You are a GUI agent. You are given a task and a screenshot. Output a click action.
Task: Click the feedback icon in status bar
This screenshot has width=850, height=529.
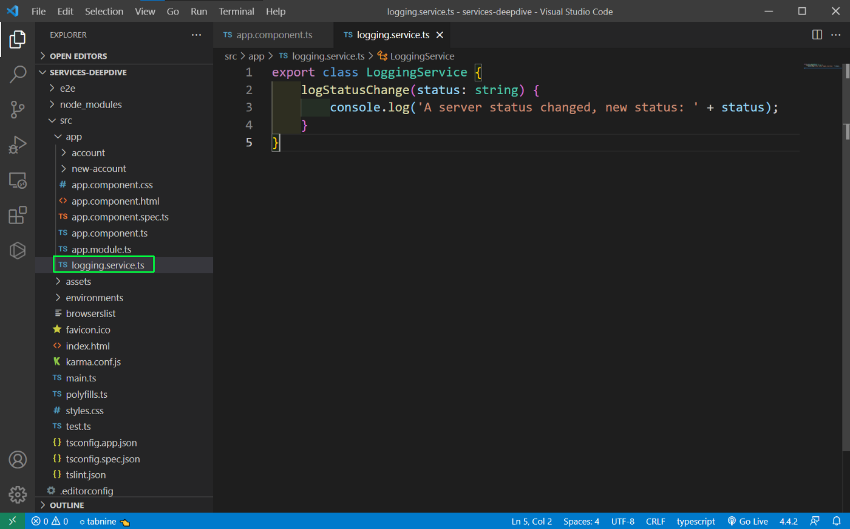[x=815, y=521]
